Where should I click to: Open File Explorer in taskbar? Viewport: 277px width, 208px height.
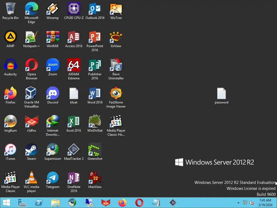[x=55, y=203]
